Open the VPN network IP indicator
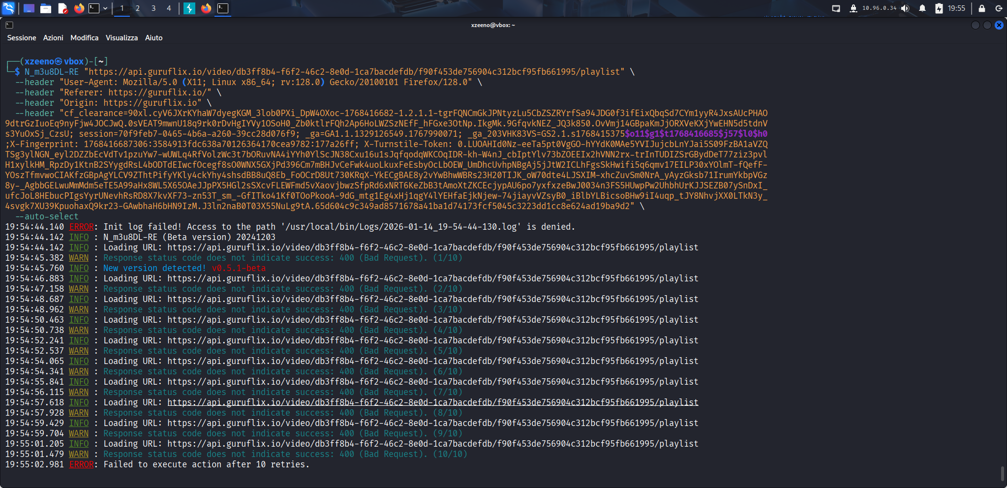This screenshot has height=488, width=1007. coord(873,8)
